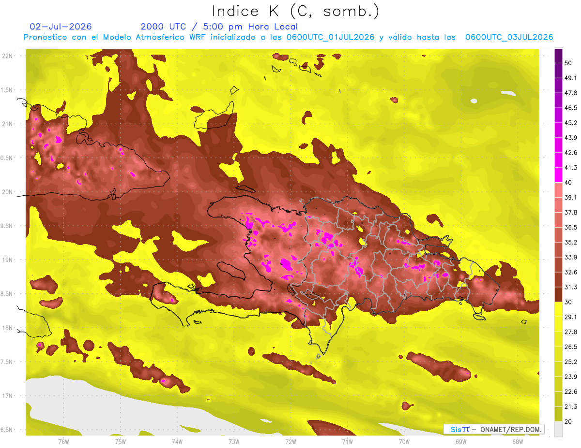
Task: Click the legend value '25.2'
Action: (x=571, y=361)
